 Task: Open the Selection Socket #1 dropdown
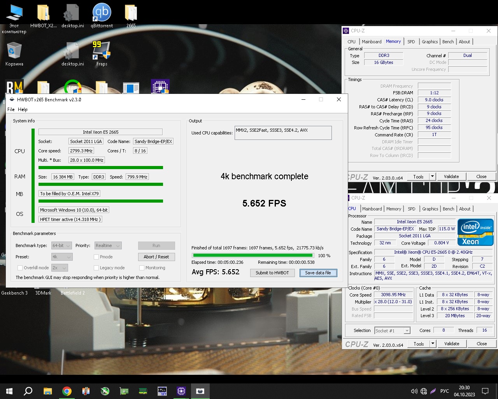tap(392, 331)
